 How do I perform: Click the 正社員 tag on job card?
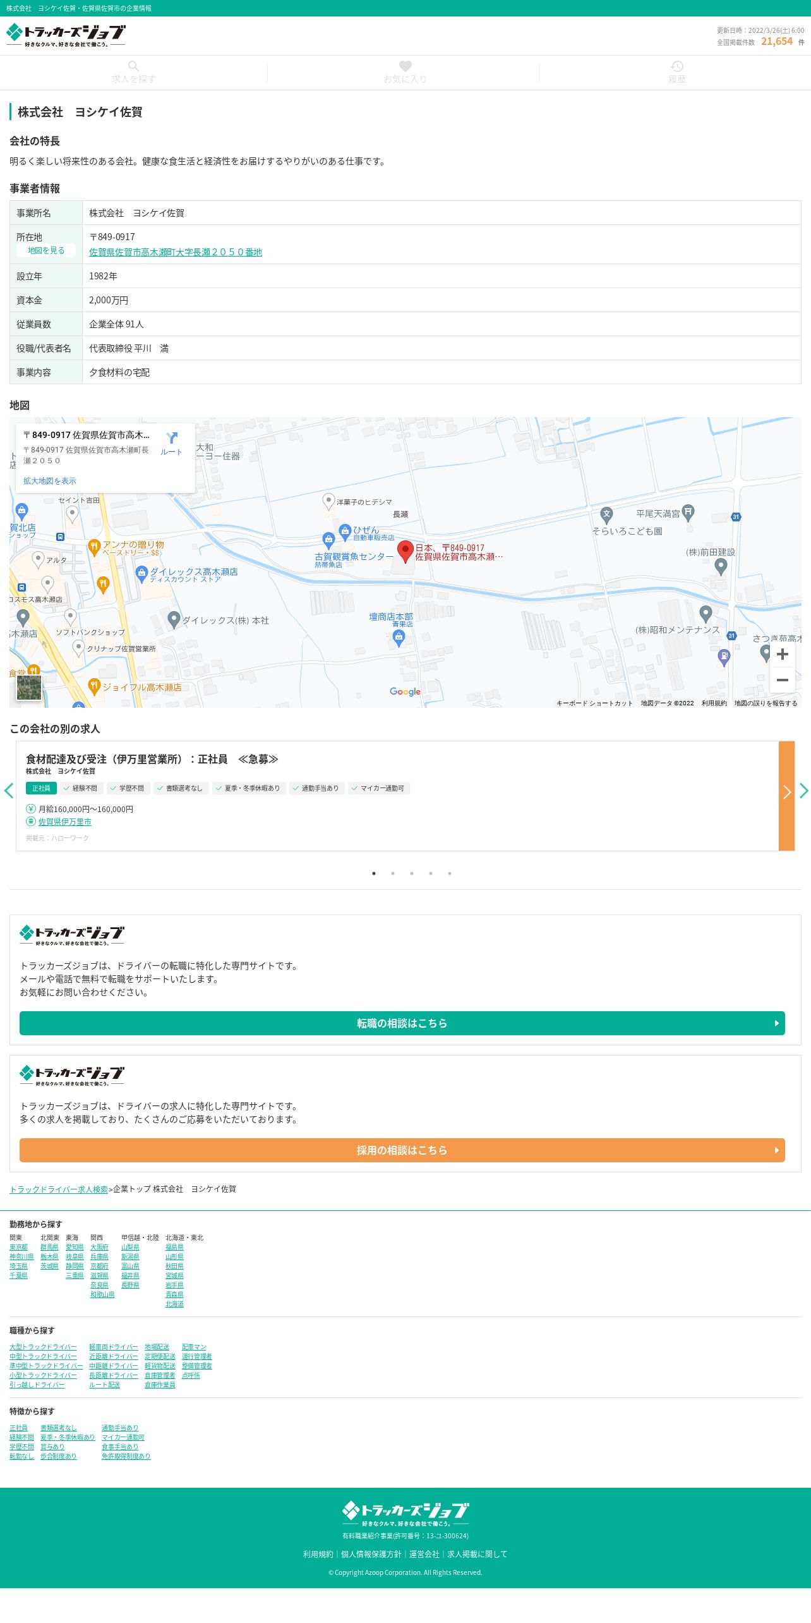click(41, 788)
